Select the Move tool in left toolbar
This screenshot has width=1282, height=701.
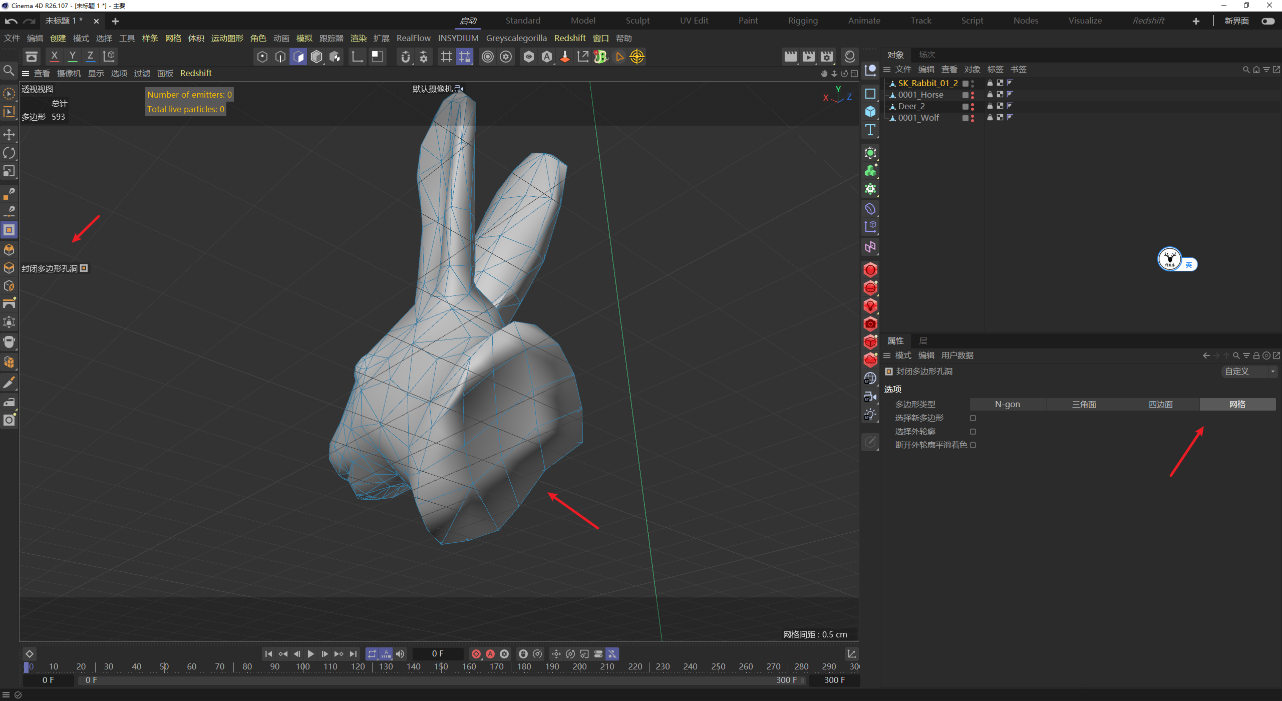[9, 134]
